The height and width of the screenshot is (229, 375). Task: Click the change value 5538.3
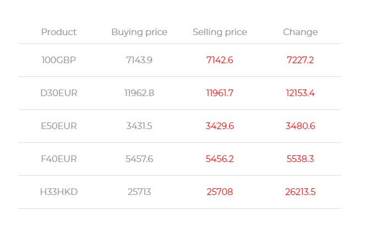click(x=300, y=159)
